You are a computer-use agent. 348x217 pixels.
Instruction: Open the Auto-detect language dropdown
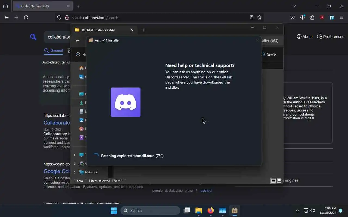click(56, 62)
